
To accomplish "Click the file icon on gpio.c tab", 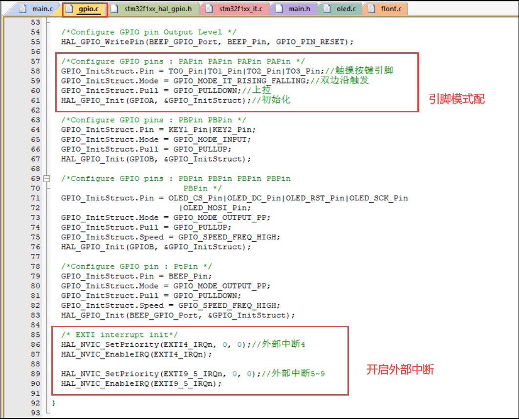I will [x=69, y=9].
